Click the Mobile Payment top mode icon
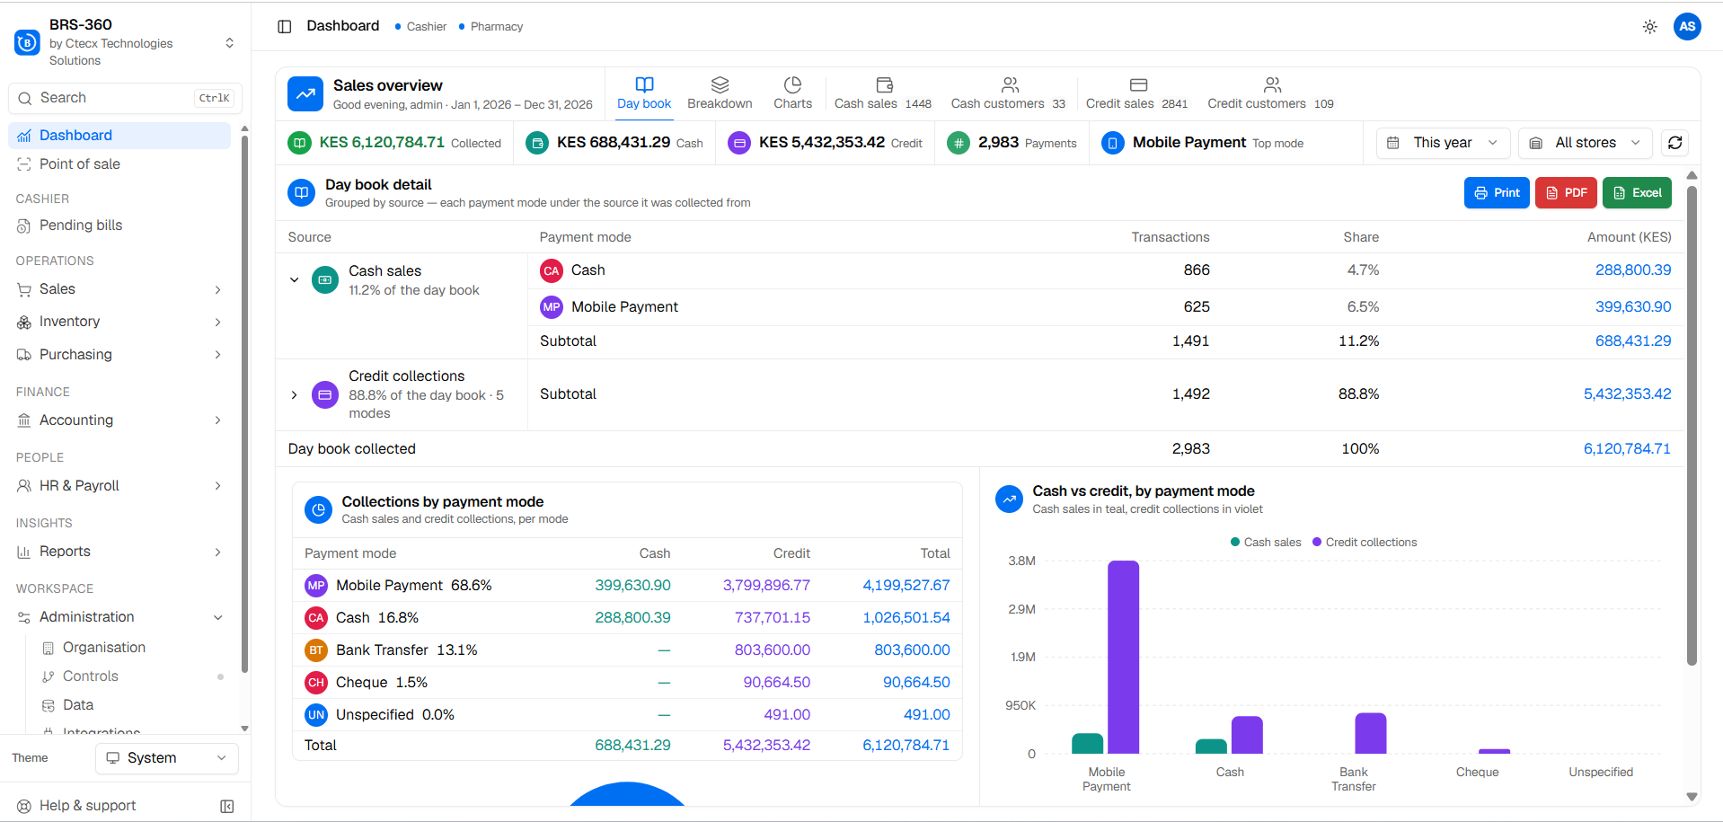This screenshot has width=1723, height=822. 1112,143
